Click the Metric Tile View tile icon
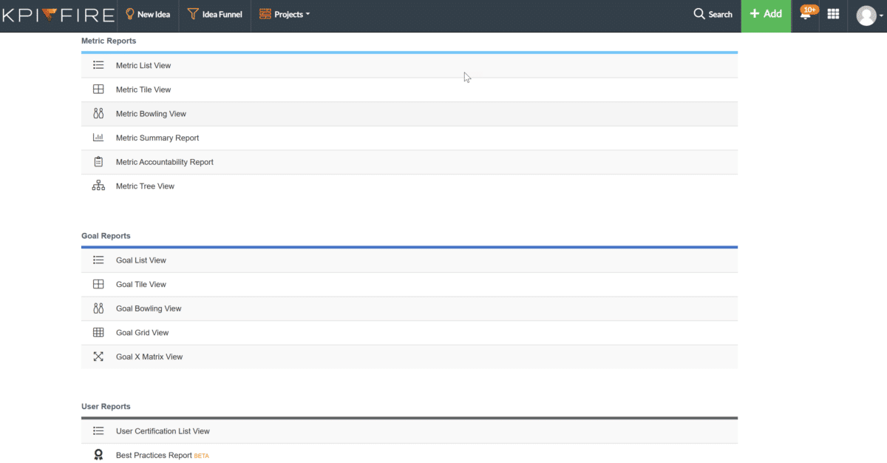This screenshot has width=887, height=463. [x=98, y=89]
